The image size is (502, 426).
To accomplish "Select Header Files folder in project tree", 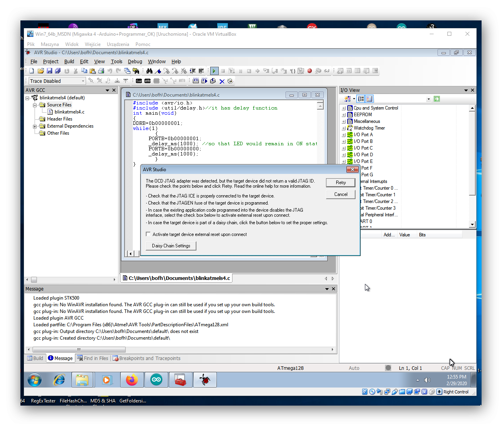I will 59,119.
